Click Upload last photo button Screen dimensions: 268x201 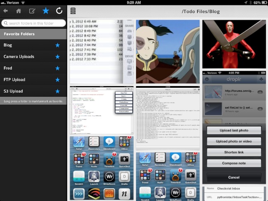234,130
